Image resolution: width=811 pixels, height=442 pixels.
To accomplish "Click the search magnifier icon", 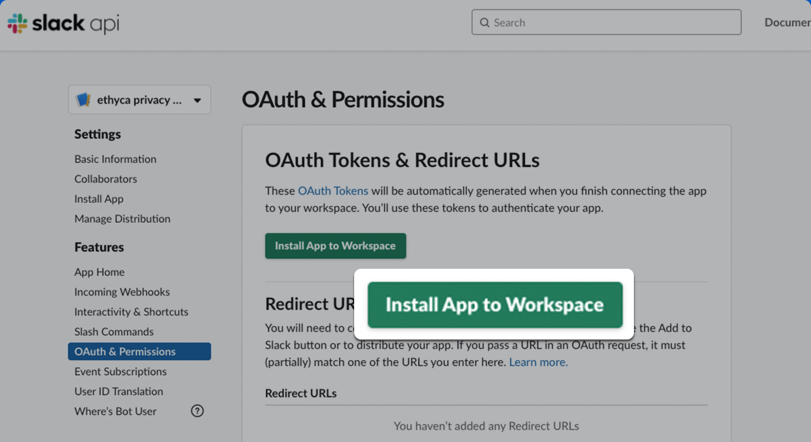I will (485, 22).
